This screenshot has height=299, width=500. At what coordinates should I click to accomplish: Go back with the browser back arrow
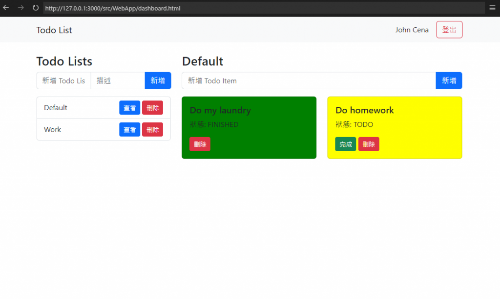[6, 8]
